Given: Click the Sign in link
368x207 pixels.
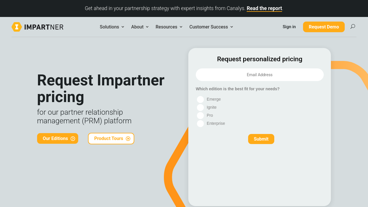Looking at the screenshot, I should pos(289,27).
